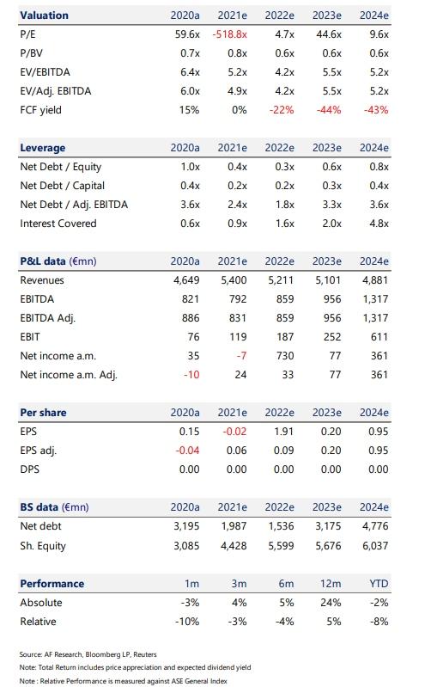Click Net debt 2024e value 4,776

375,526
